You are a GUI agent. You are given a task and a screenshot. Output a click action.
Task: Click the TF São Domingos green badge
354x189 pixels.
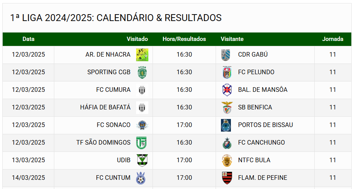(x=141, y=143)
